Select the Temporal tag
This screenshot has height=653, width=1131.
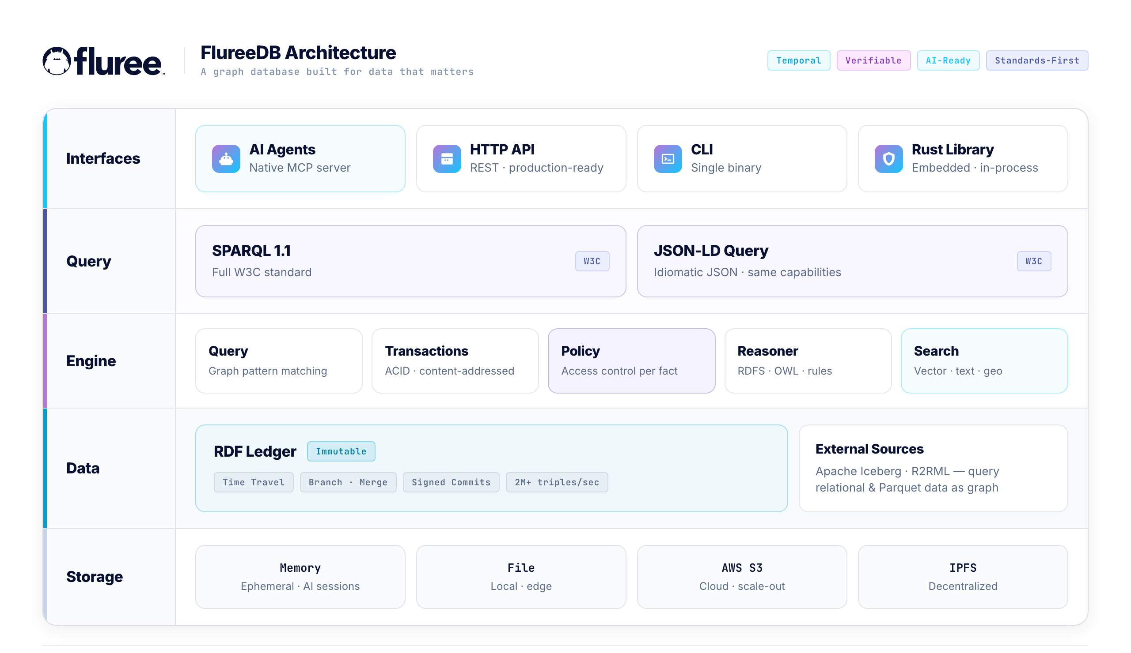click(x=798, y=60)
